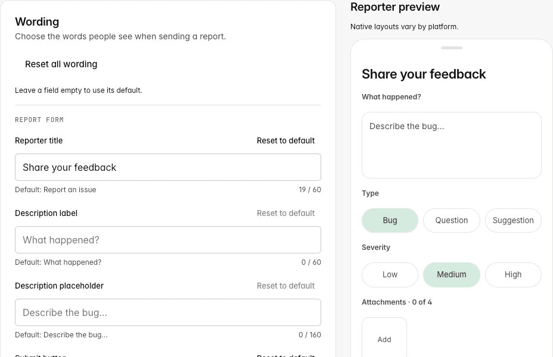Click the preview sheet drag handle
Screen dimensions: 553x357
452,48
